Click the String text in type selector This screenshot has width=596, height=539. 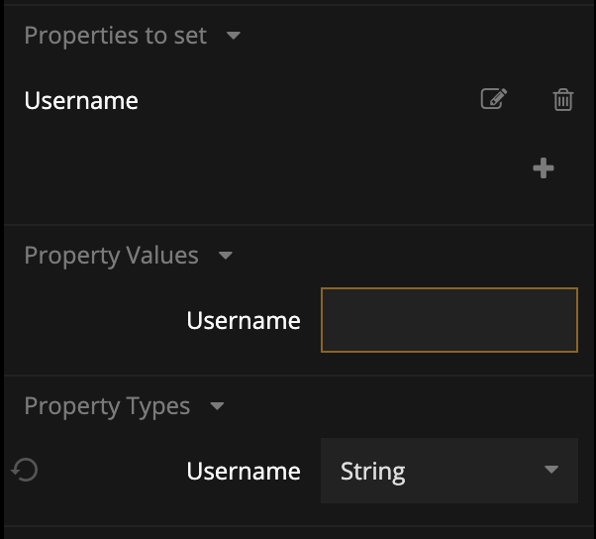[x=372, y=472]
